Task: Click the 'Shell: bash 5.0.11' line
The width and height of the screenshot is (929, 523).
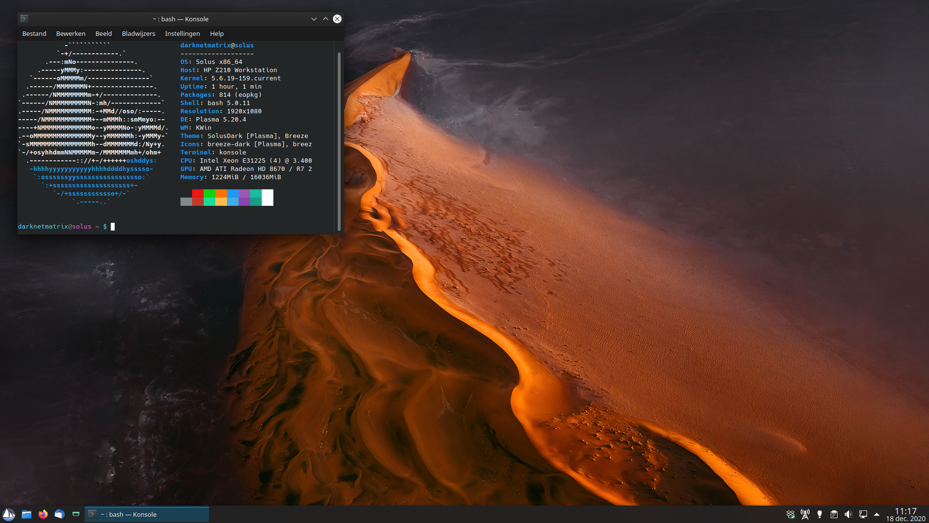Action: tap(215, 103)
